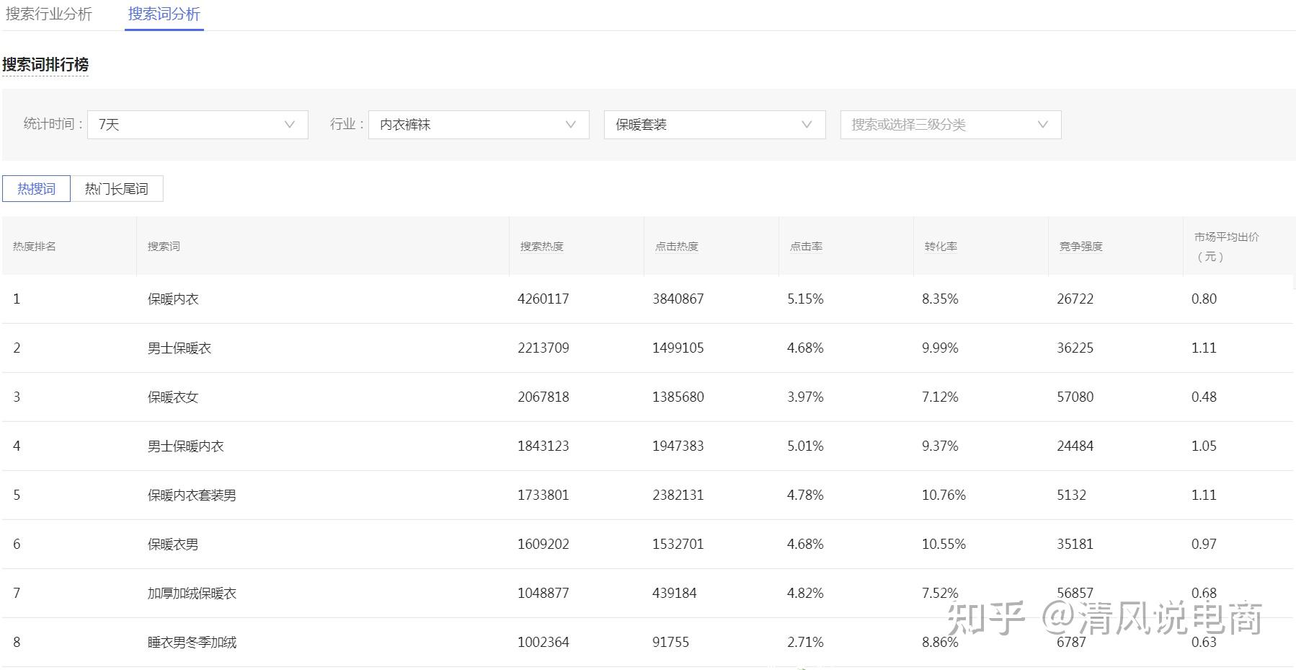Screen dimensions: 1296x670
Task: Select search term 男士保暖内衣
Action: [186, 446]
